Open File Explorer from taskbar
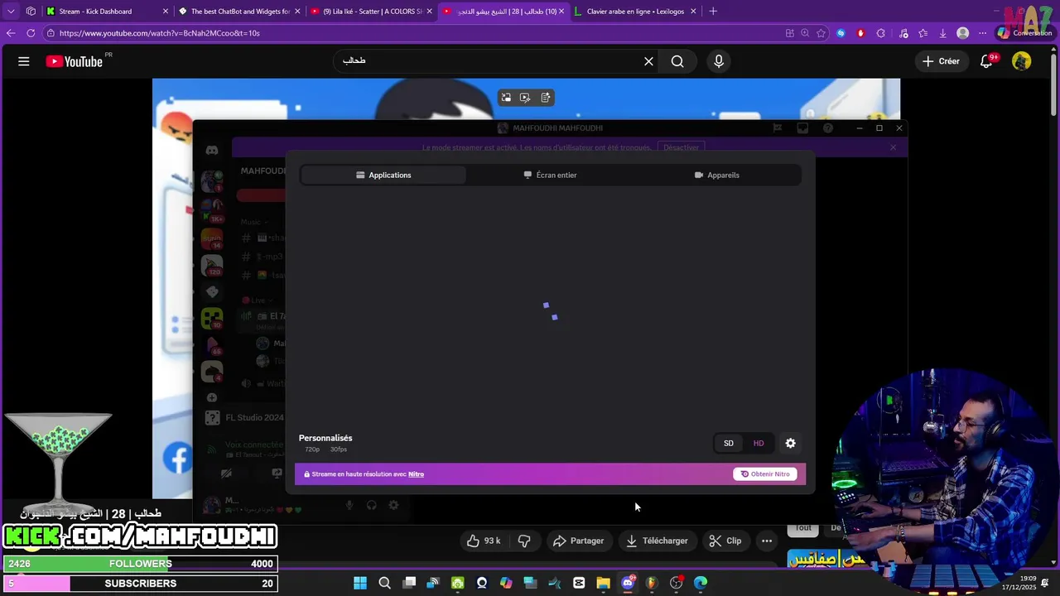The width and height of the screenshot is (1060, 596). point(603,583)
